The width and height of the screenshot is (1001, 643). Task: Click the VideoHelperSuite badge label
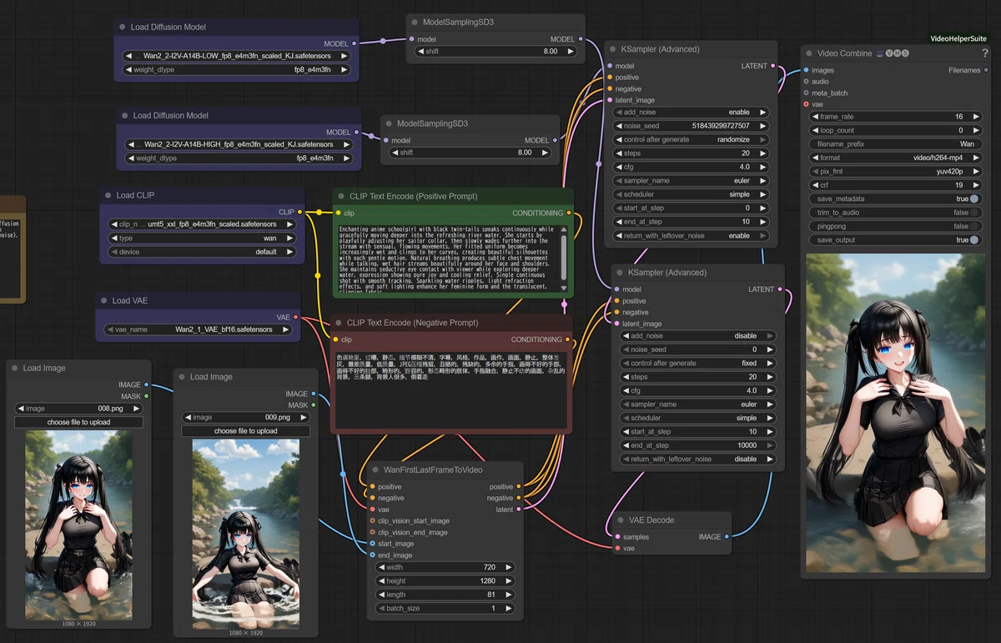[x=958, y=38]
